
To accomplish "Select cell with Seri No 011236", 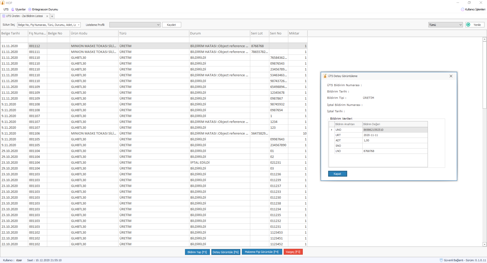I will [x=278, y=174].
